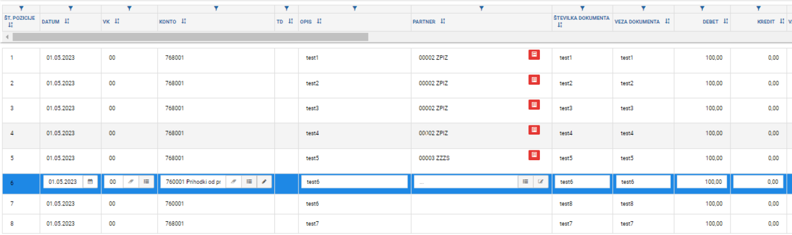The height and width of the screenshot is (235, 792).
Task: Focus Veza dokumenta input in row 6
Action: coord(643,182)
